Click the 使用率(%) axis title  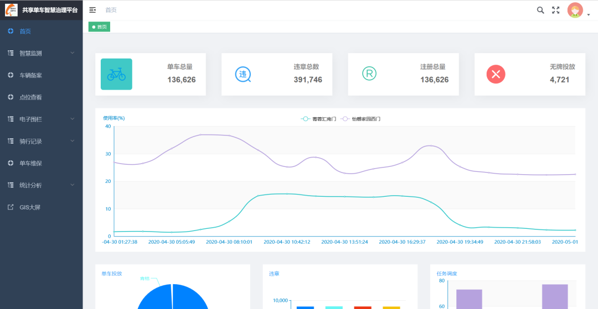pyautogui.click(x=114, y=118)
